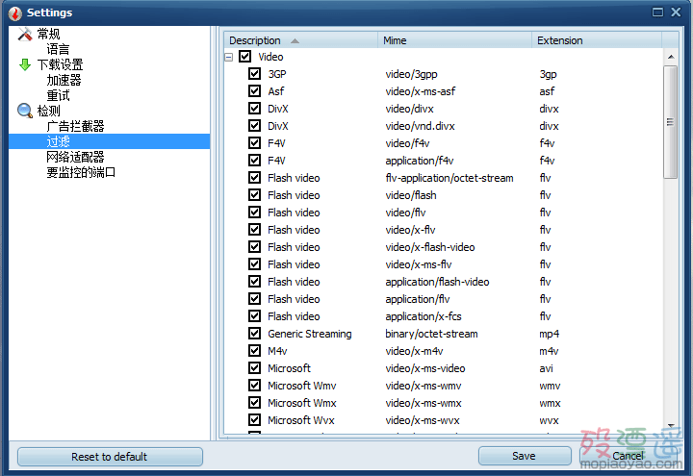Select the 过滤 settings page
The height and width of the screenshot is (476, 693).
109,141
